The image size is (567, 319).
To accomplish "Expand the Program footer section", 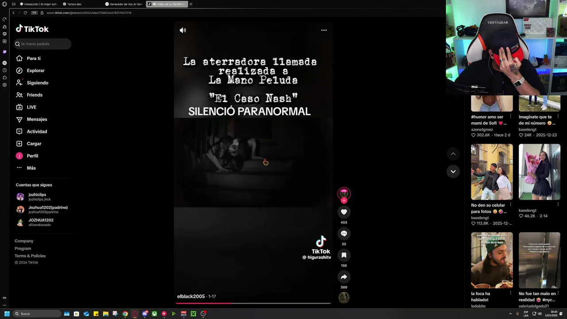I will coord(23,249).
